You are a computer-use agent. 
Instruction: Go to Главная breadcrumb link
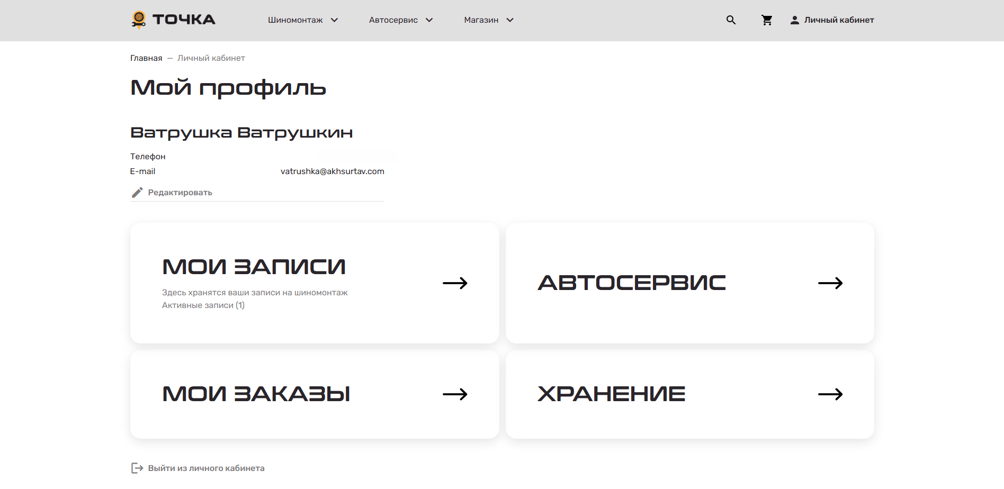coord(146,58)
